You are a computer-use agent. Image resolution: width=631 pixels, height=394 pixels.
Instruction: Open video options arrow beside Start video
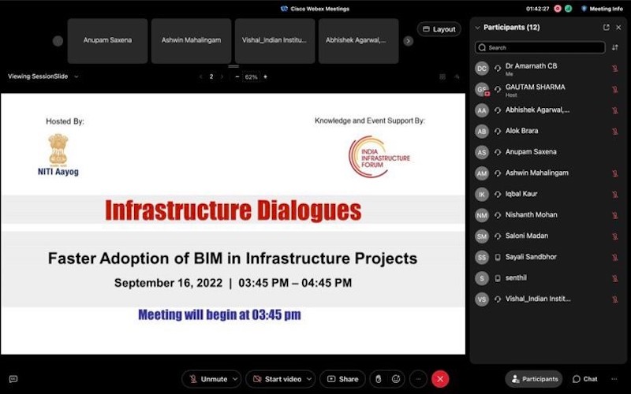309,379
